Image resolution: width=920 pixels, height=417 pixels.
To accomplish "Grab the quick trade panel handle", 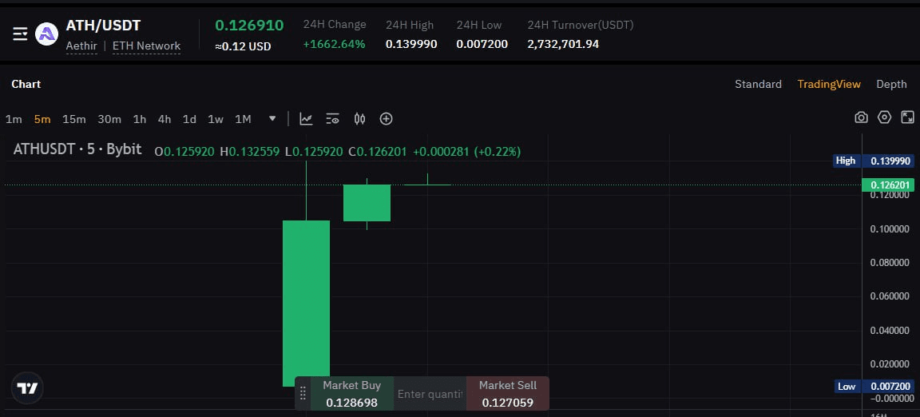I will click(303, 394).
